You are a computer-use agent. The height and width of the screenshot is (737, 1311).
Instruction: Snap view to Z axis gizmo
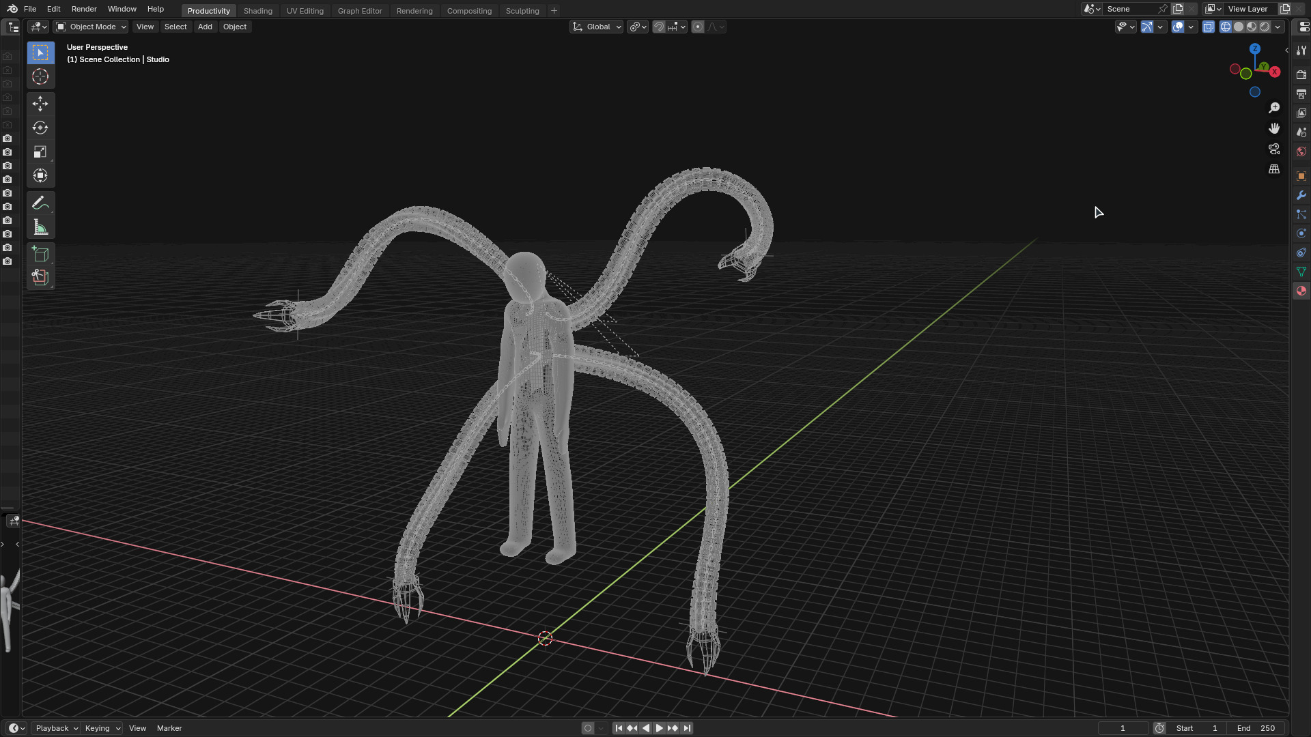coord(1255,48)
